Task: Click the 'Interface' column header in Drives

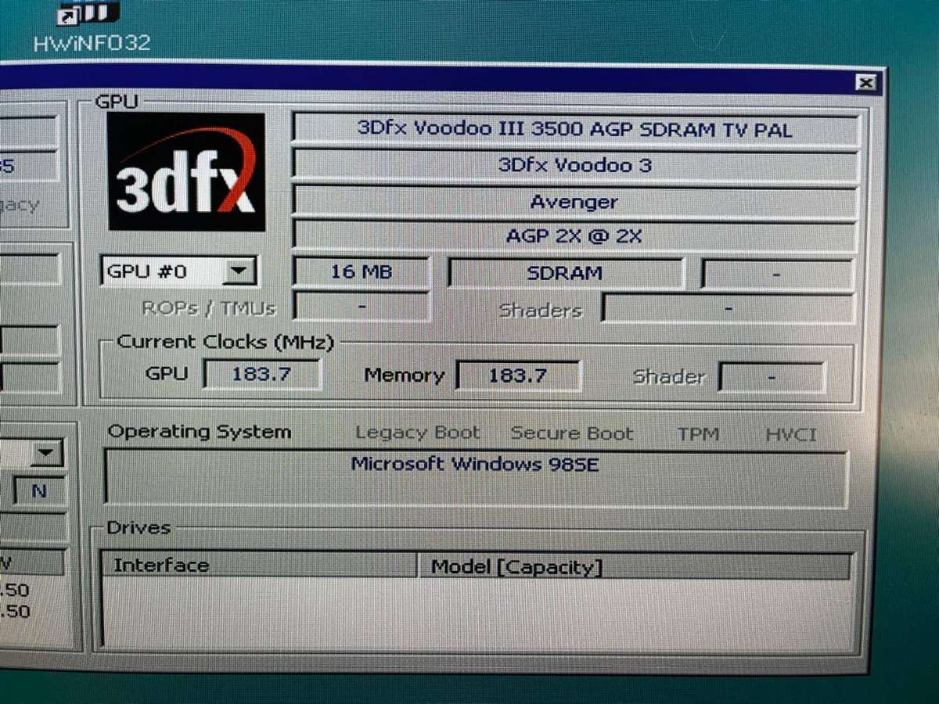Action: [x=259, y=566]
